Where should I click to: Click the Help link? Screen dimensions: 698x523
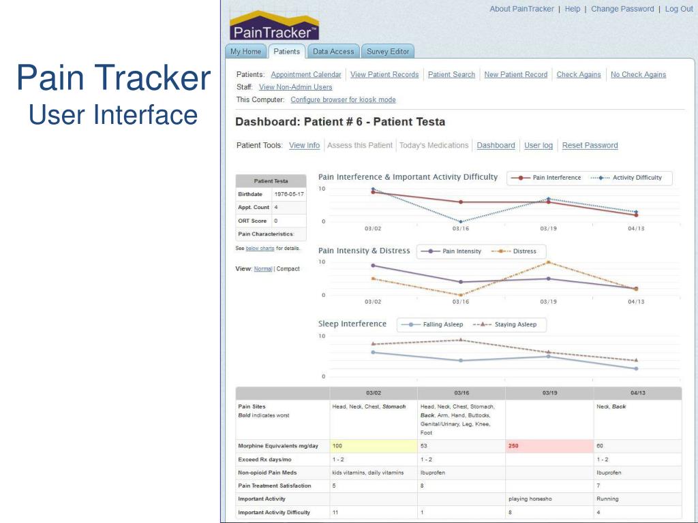pyautogui.click(x=573, y=9)
